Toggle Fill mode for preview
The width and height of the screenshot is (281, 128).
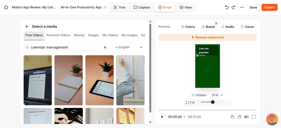point(190,103)
